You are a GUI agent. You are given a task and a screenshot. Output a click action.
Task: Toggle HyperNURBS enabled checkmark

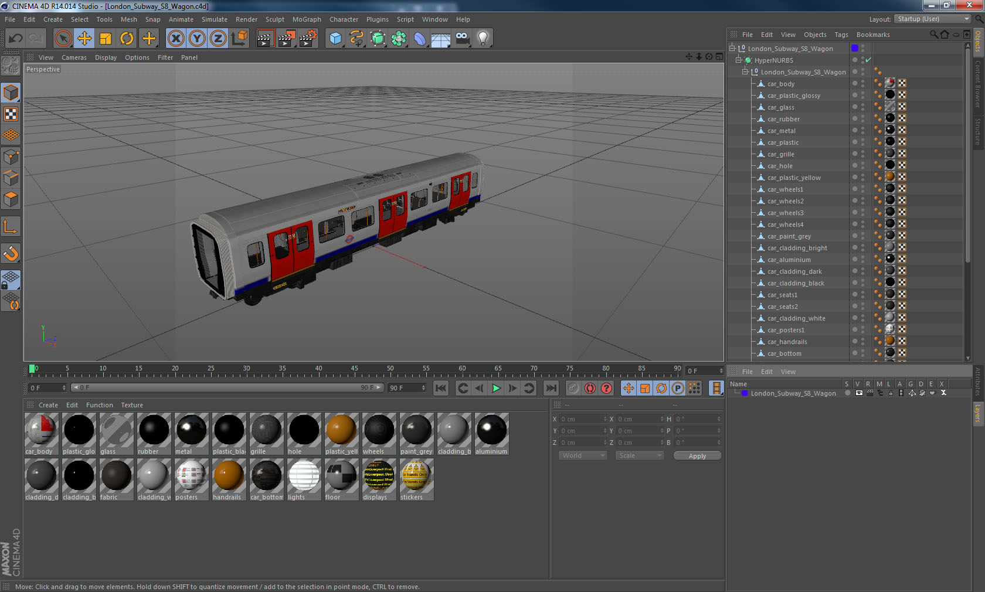coord(868,60)
